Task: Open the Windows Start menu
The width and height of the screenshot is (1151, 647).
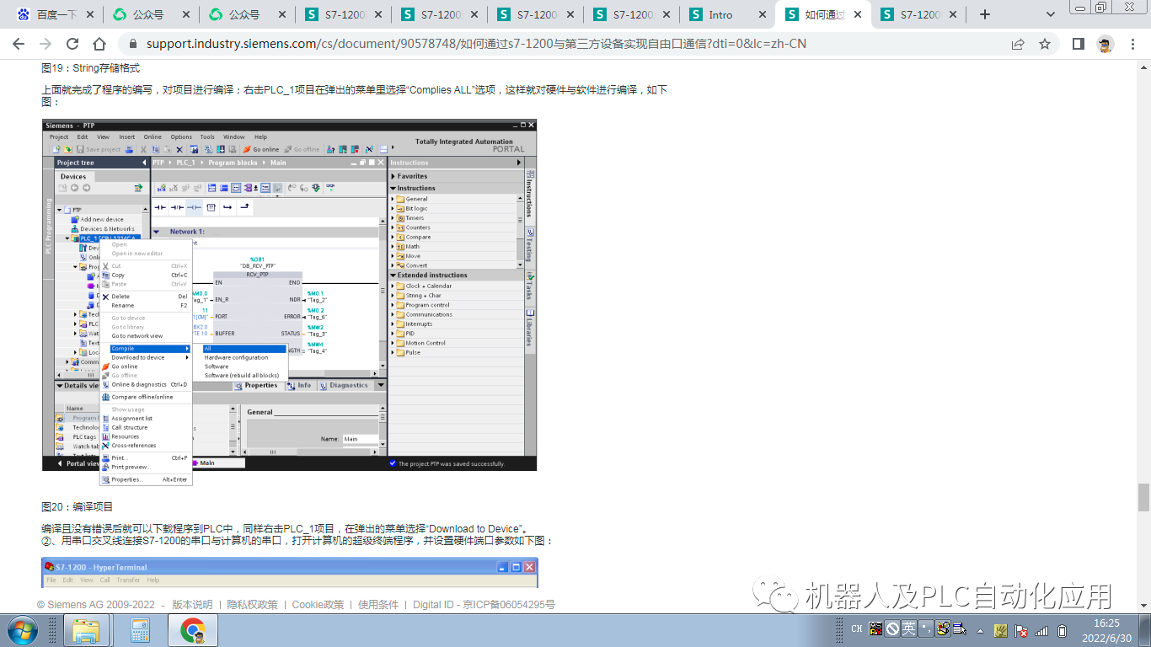Action: [x=22, y=629]
